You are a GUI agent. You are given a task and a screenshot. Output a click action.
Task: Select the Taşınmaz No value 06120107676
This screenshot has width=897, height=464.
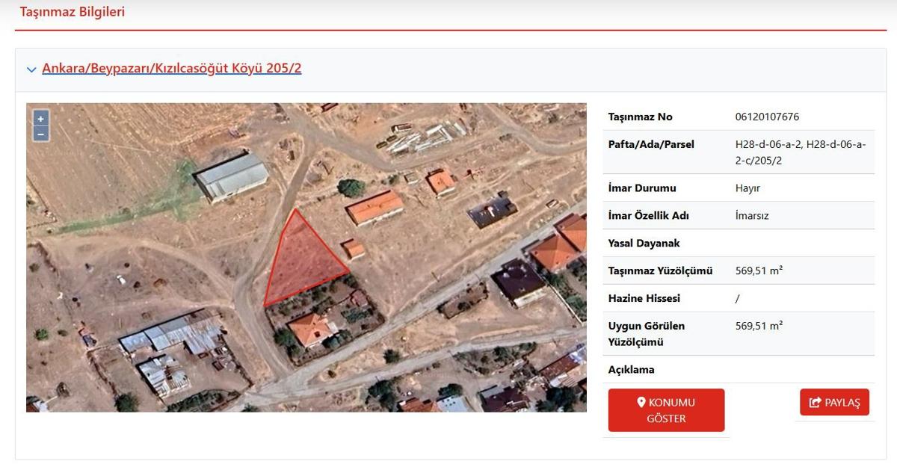[x=767, y=117]
